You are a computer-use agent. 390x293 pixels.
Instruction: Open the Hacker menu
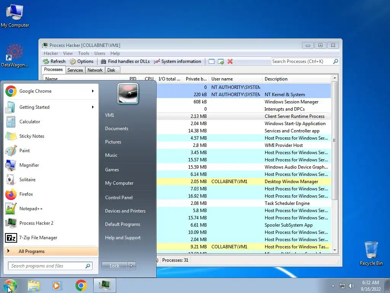(51, 53)
